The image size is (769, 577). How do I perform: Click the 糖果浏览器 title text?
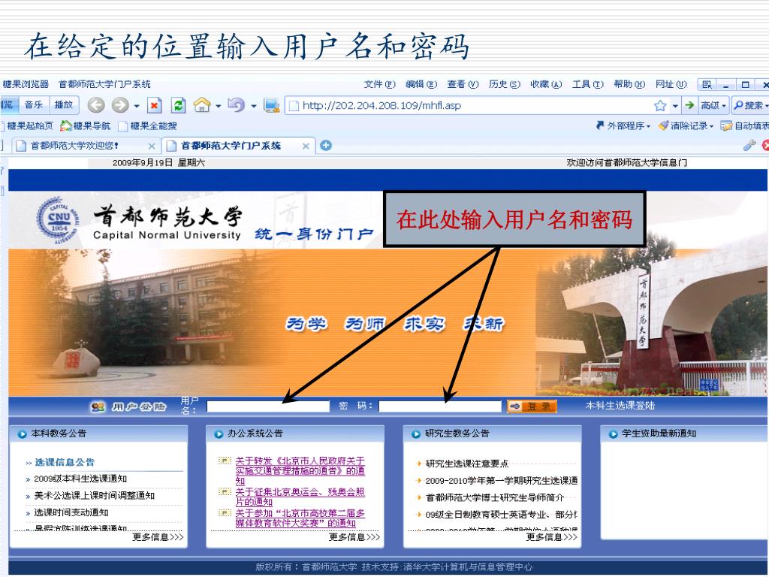pyautogui.click(x=26, y=84)
